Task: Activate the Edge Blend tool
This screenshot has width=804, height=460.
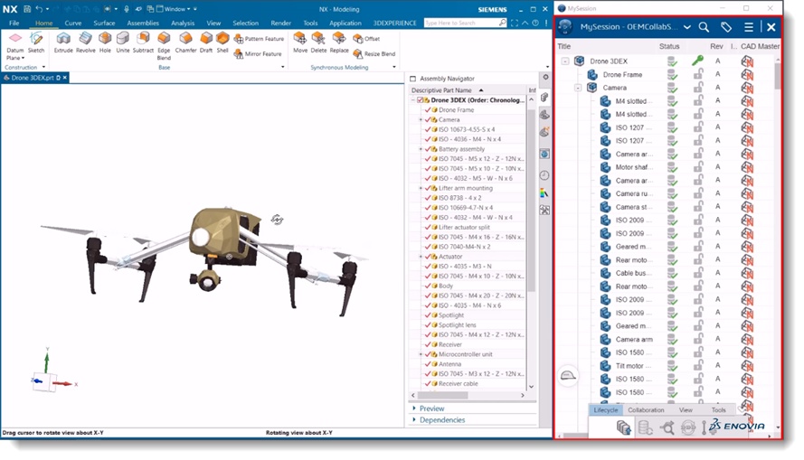Action: coord(164,45)
